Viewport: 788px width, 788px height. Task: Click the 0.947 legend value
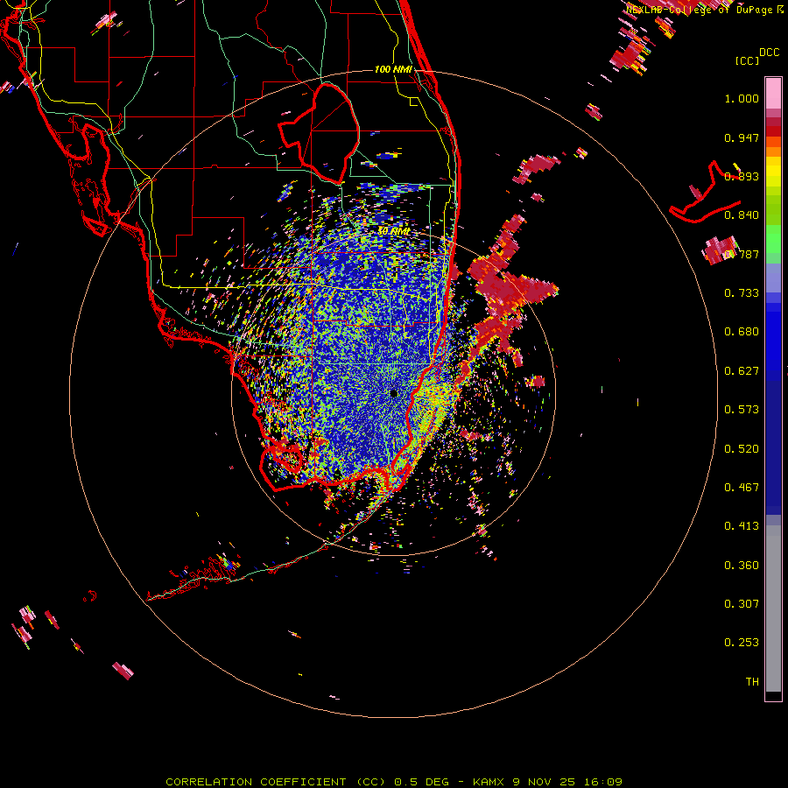pyautogui.click(x=742, y=137)
